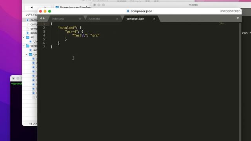Screen dimensions: 251x141
Task: Minimize the composer.json editor window
Action: 45,11
